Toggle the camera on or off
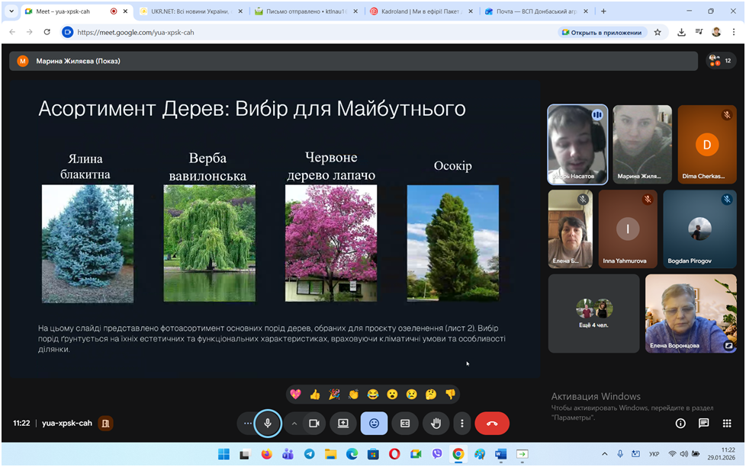 [314, 423]
